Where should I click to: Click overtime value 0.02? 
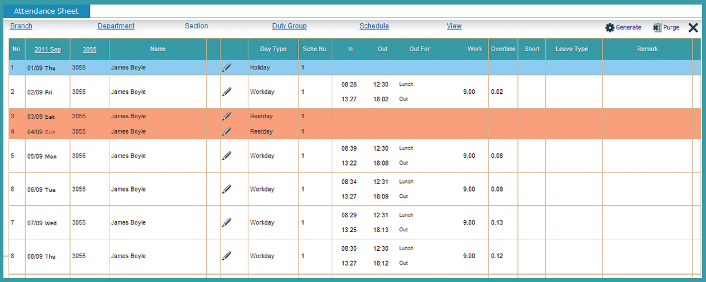pos(497,92)
